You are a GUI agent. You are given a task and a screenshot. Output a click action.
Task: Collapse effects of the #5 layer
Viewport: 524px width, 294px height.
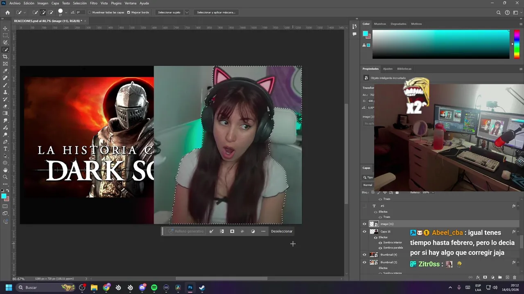click(519, 206)
